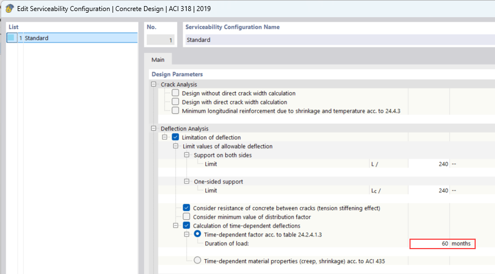The height and width of the screenshot is (274, 495).
Task: Click the cyan color swatch beside Standard
Action: point(10,38)
